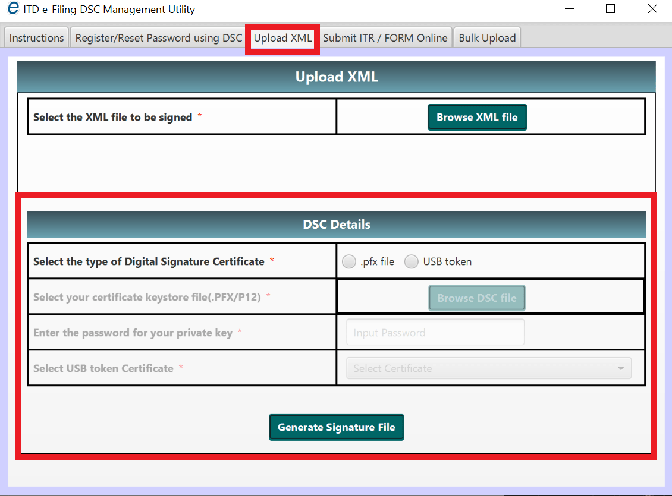The width and height of the screenshot is (672, 496).
Task: Click 'Select USB token Certificate' label
Action: [103, 368]
